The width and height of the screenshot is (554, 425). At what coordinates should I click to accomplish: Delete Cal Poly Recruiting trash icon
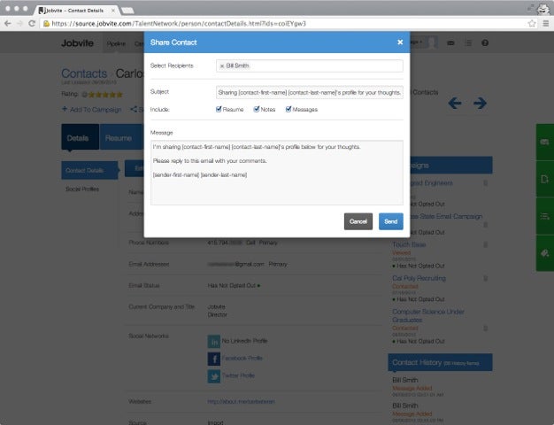(x=486, y=278)
